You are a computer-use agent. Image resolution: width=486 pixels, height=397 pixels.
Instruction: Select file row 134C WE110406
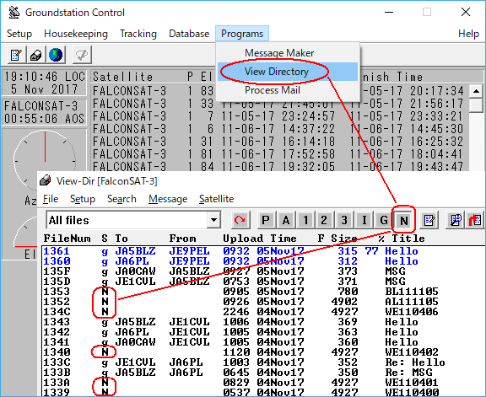coord(263,312)
